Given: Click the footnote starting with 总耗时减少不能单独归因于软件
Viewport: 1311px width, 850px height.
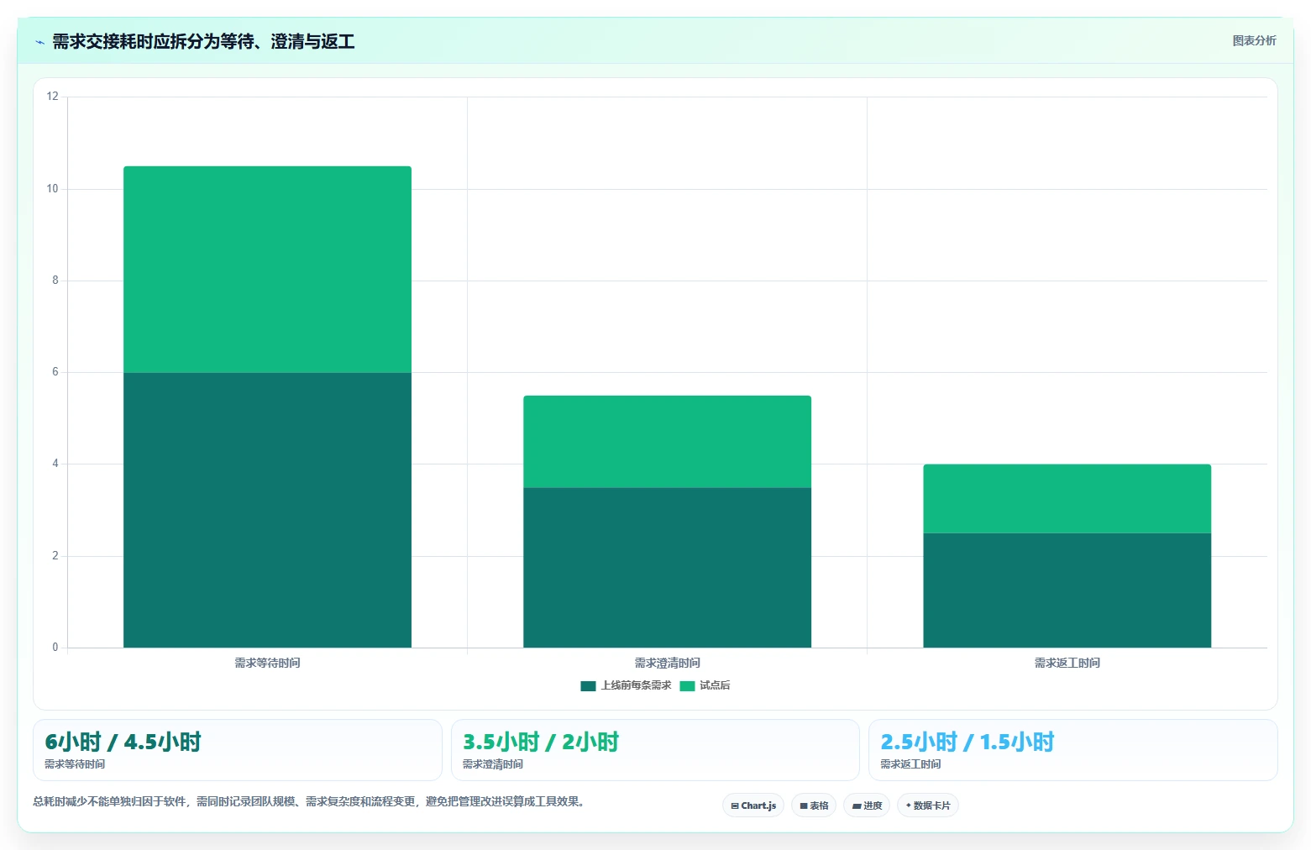Looking at the screenshot, I should [309, 802].
